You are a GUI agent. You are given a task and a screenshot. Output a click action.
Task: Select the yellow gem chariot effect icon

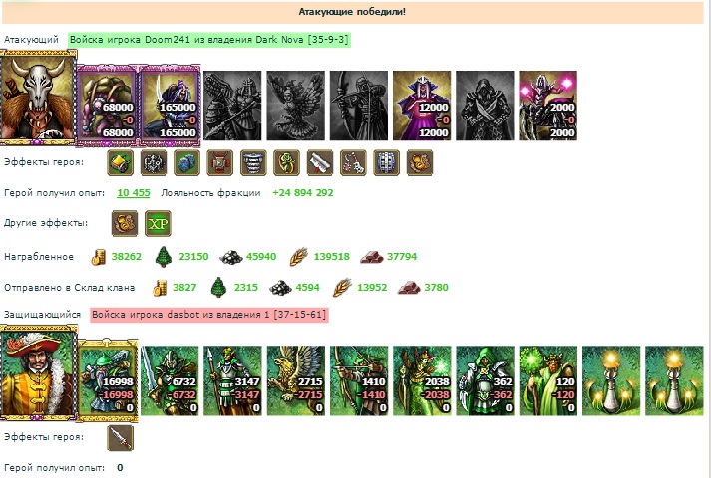point(121,162)
